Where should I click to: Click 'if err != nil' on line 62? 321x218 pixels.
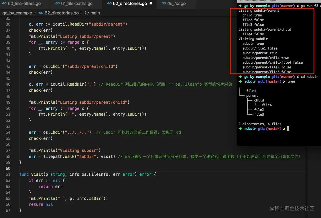click(44, 180)
